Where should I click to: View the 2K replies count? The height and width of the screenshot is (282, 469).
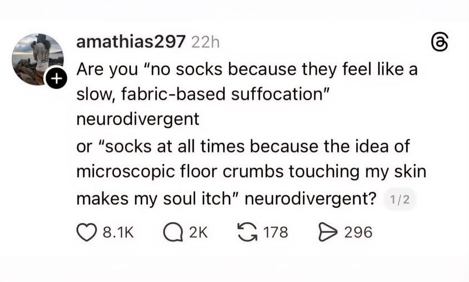point(198,232)
